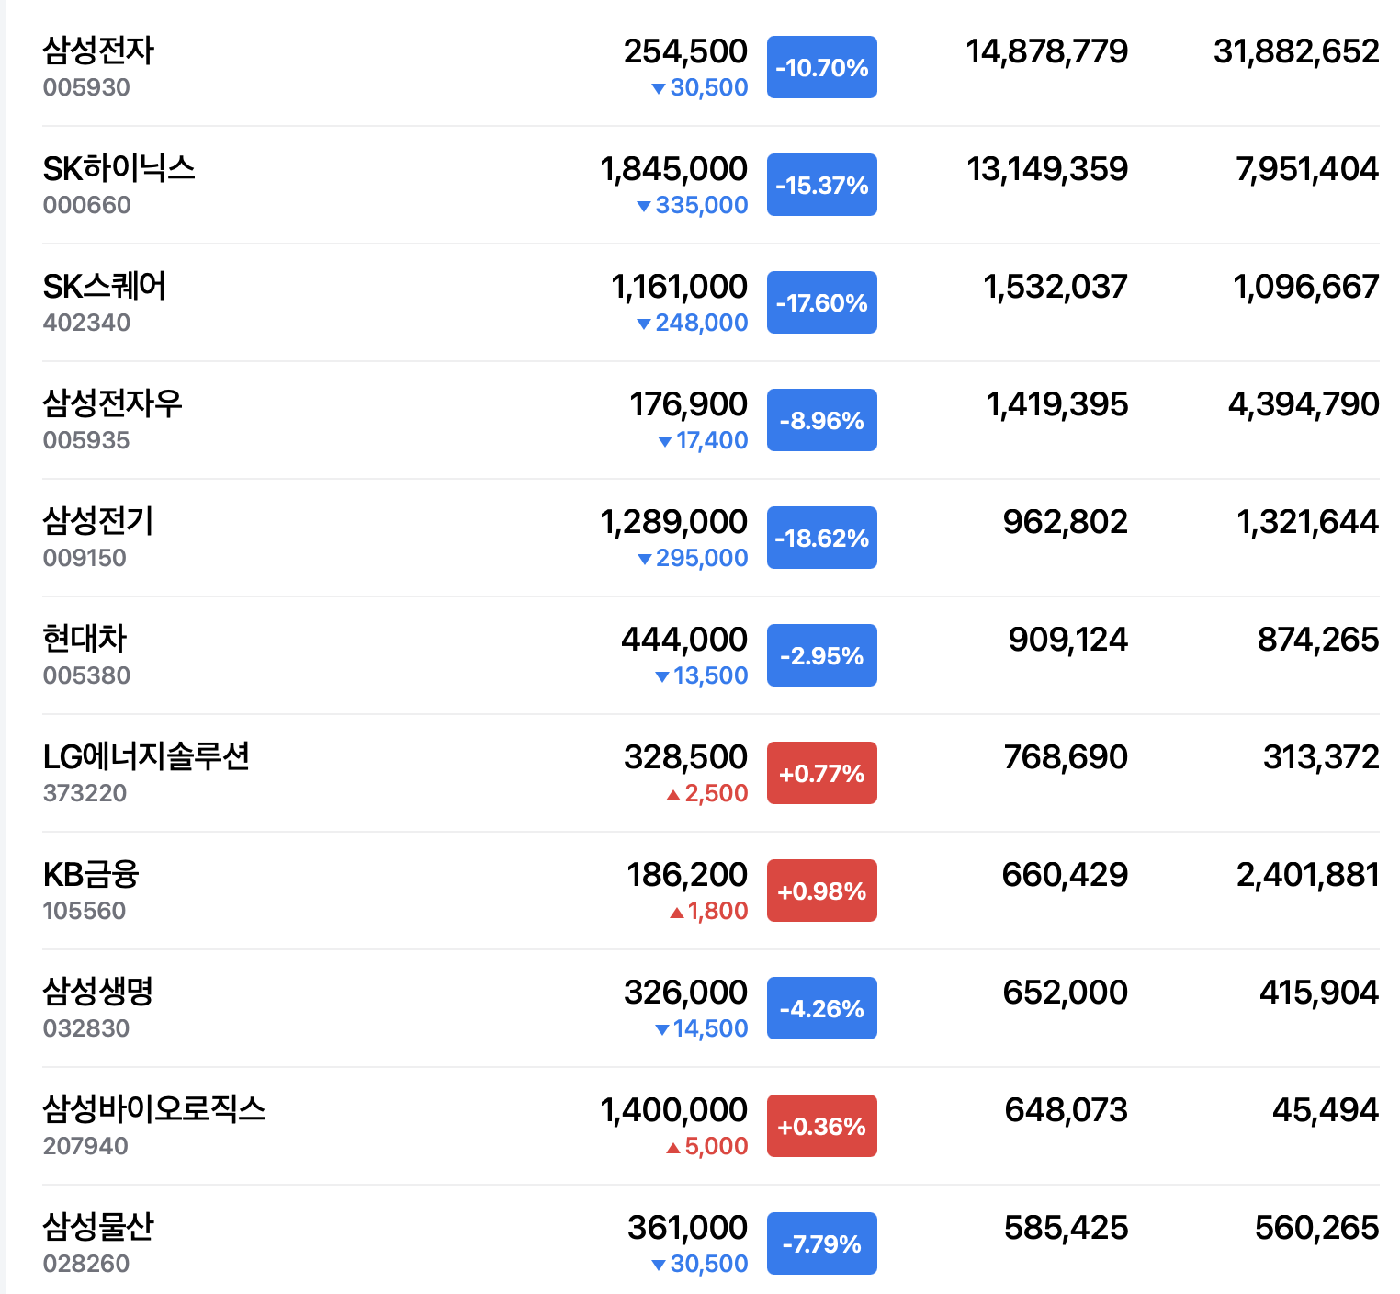Viewport: 1400px width, 1294px height.
Task: Click the blue down-arrow next to 30,500 for 삼성전자
Action: coord(659,88)
